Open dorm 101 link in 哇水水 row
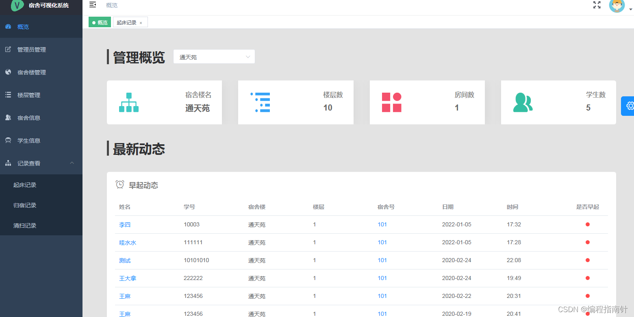The image size is (634, 317). (x=382, y=242)
